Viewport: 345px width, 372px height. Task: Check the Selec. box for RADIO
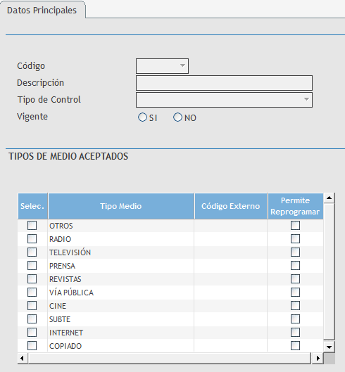click(x=32, y=238)
